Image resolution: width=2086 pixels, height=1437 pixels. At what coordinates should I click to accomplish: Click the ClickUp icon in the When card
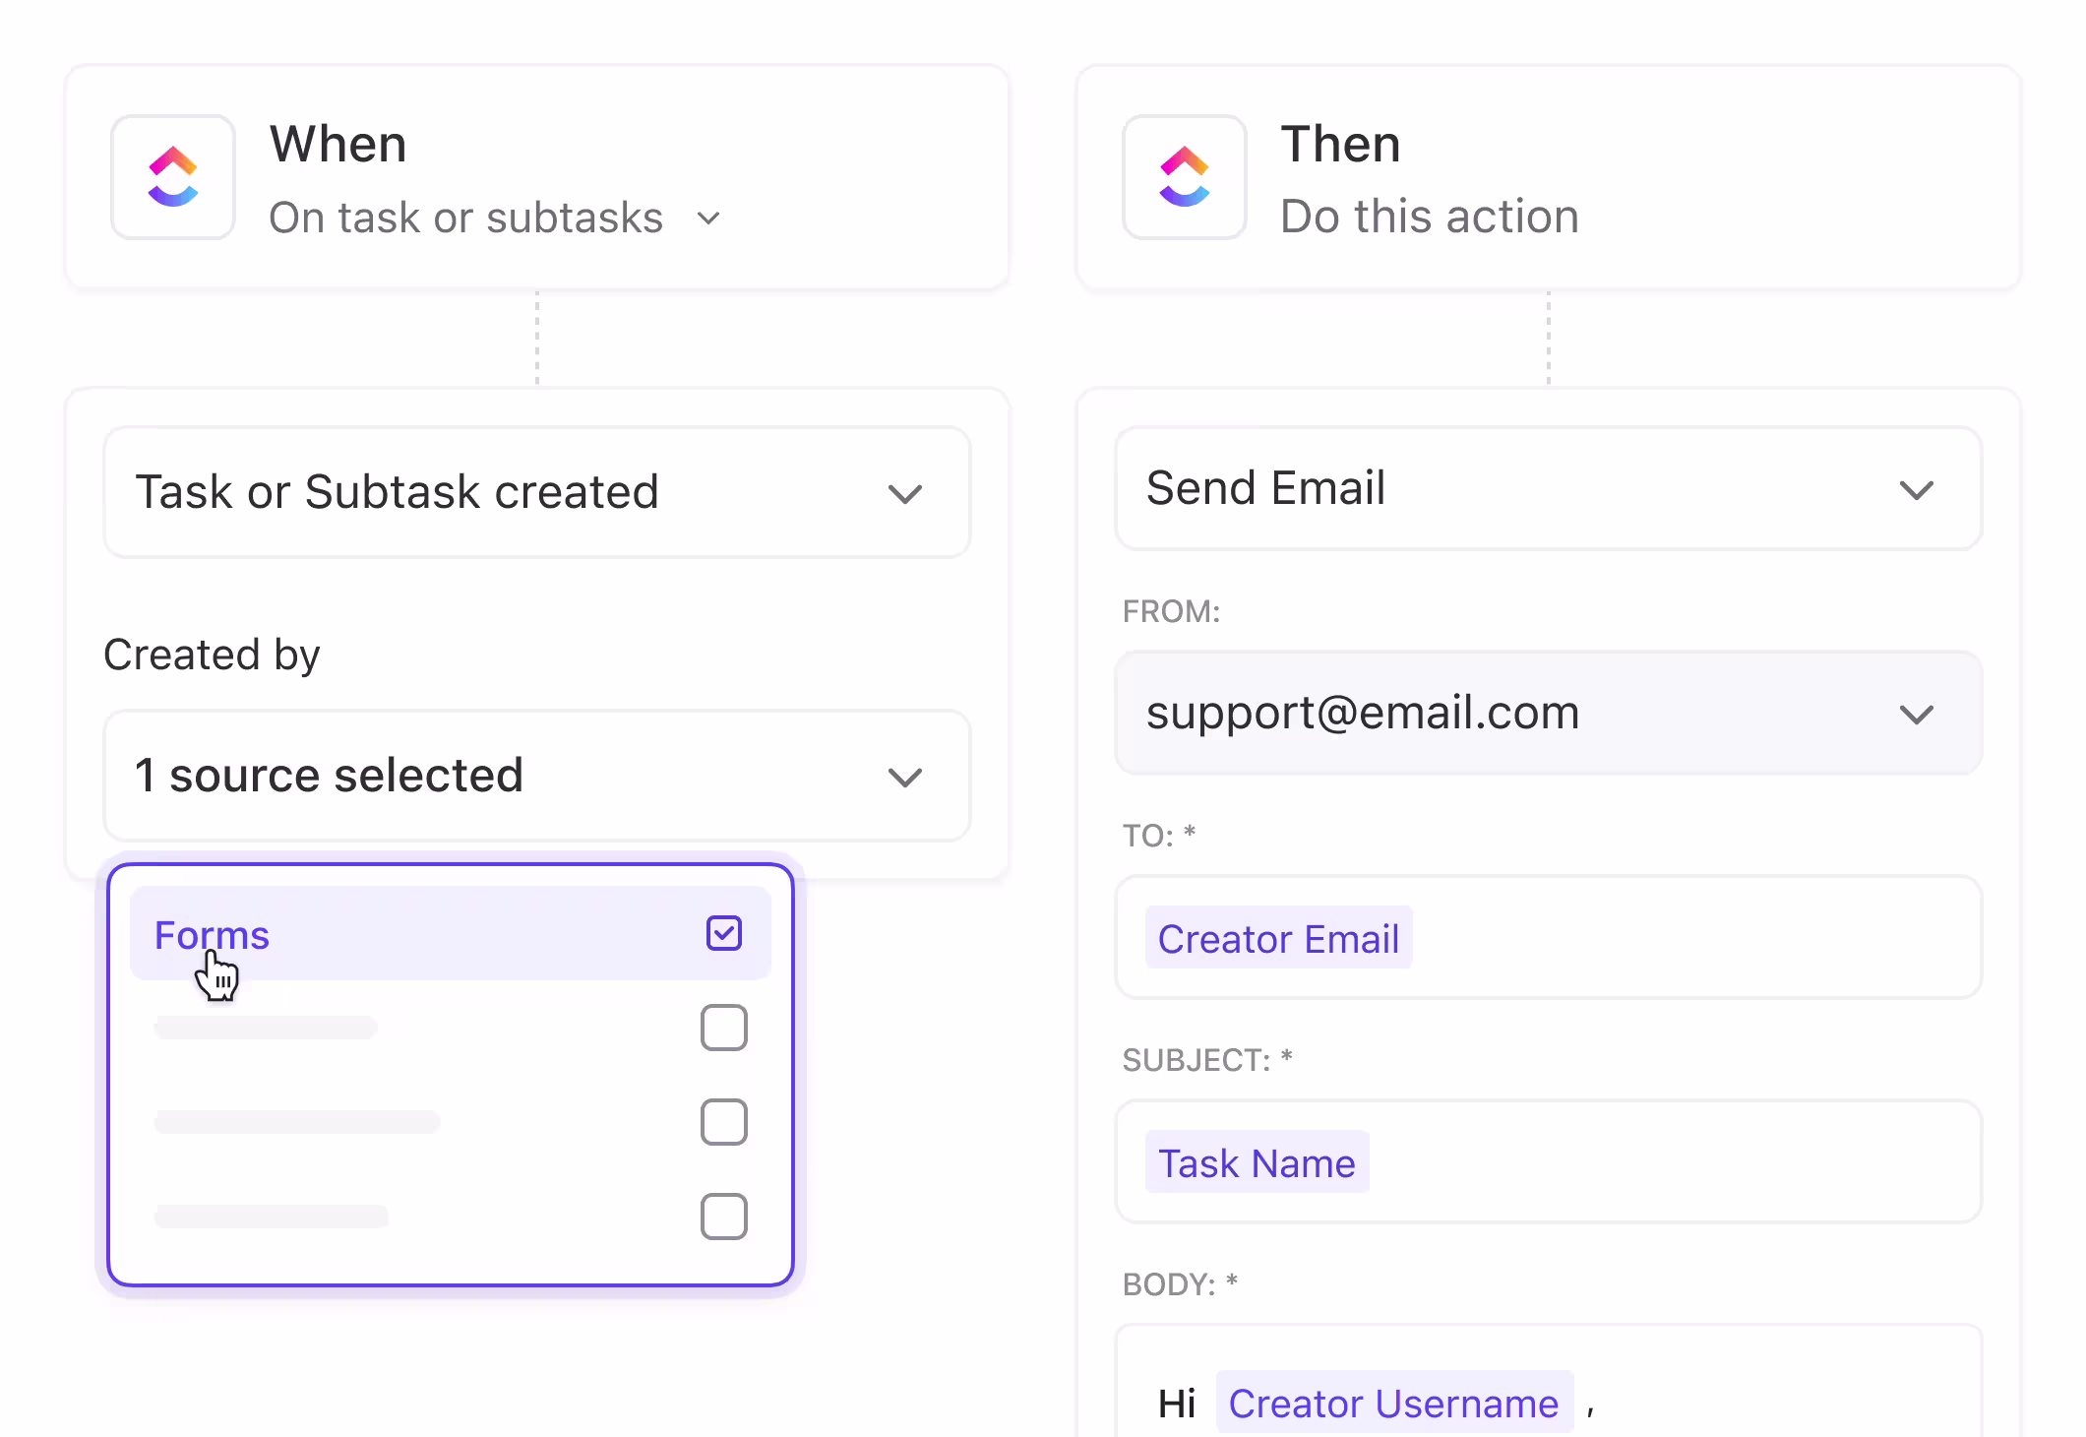click(x=173, y=178)
